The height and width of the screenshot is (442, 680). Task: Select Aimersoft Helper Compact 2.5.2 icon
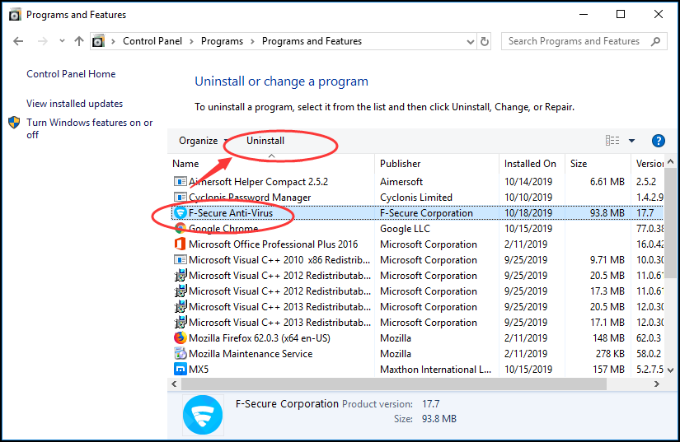coord(180,181)
